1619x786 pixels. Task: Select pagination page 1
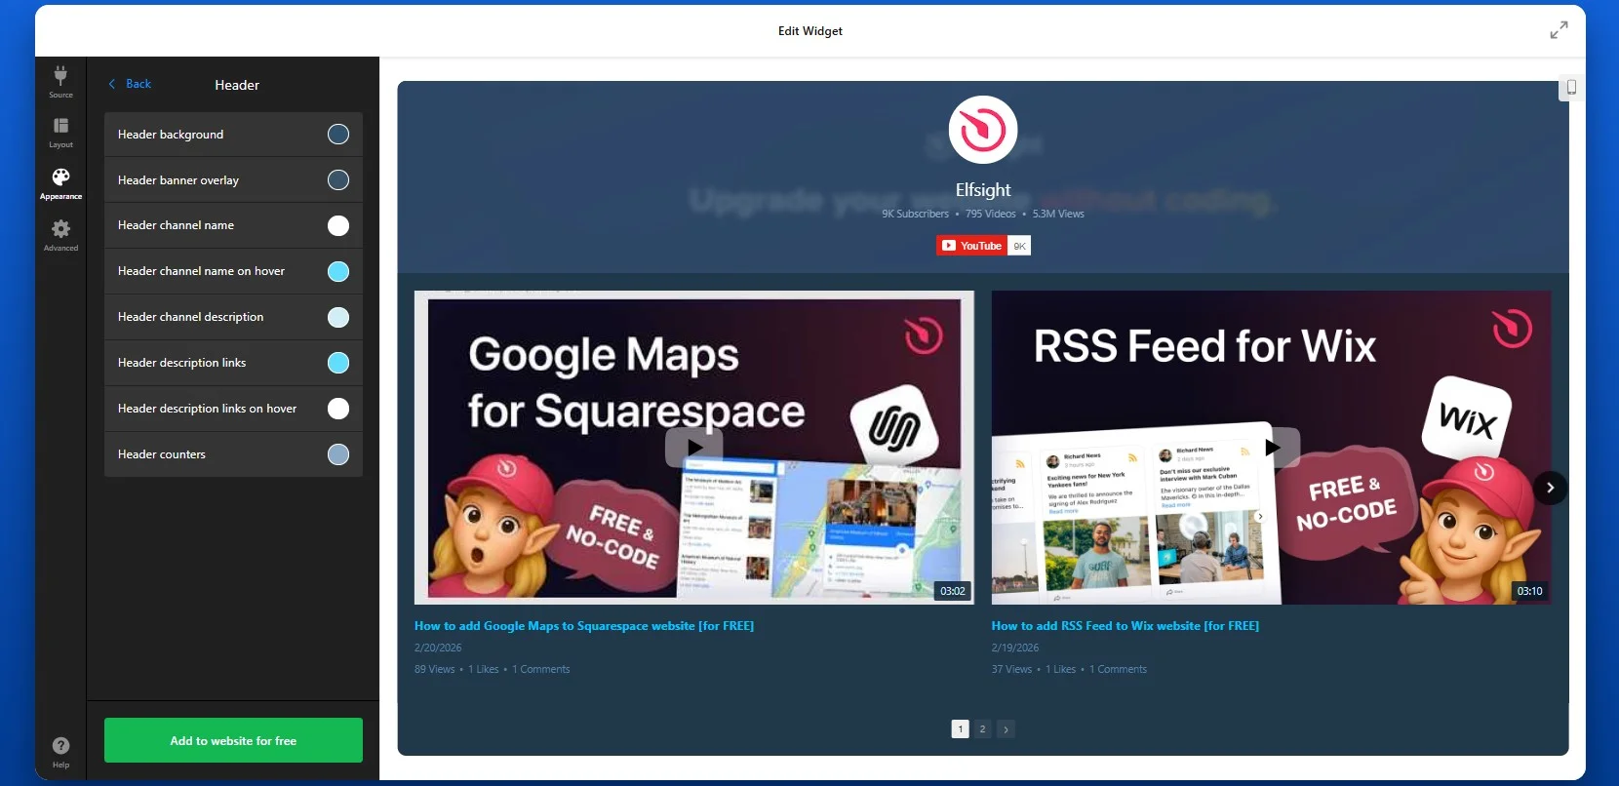point(960,728)
